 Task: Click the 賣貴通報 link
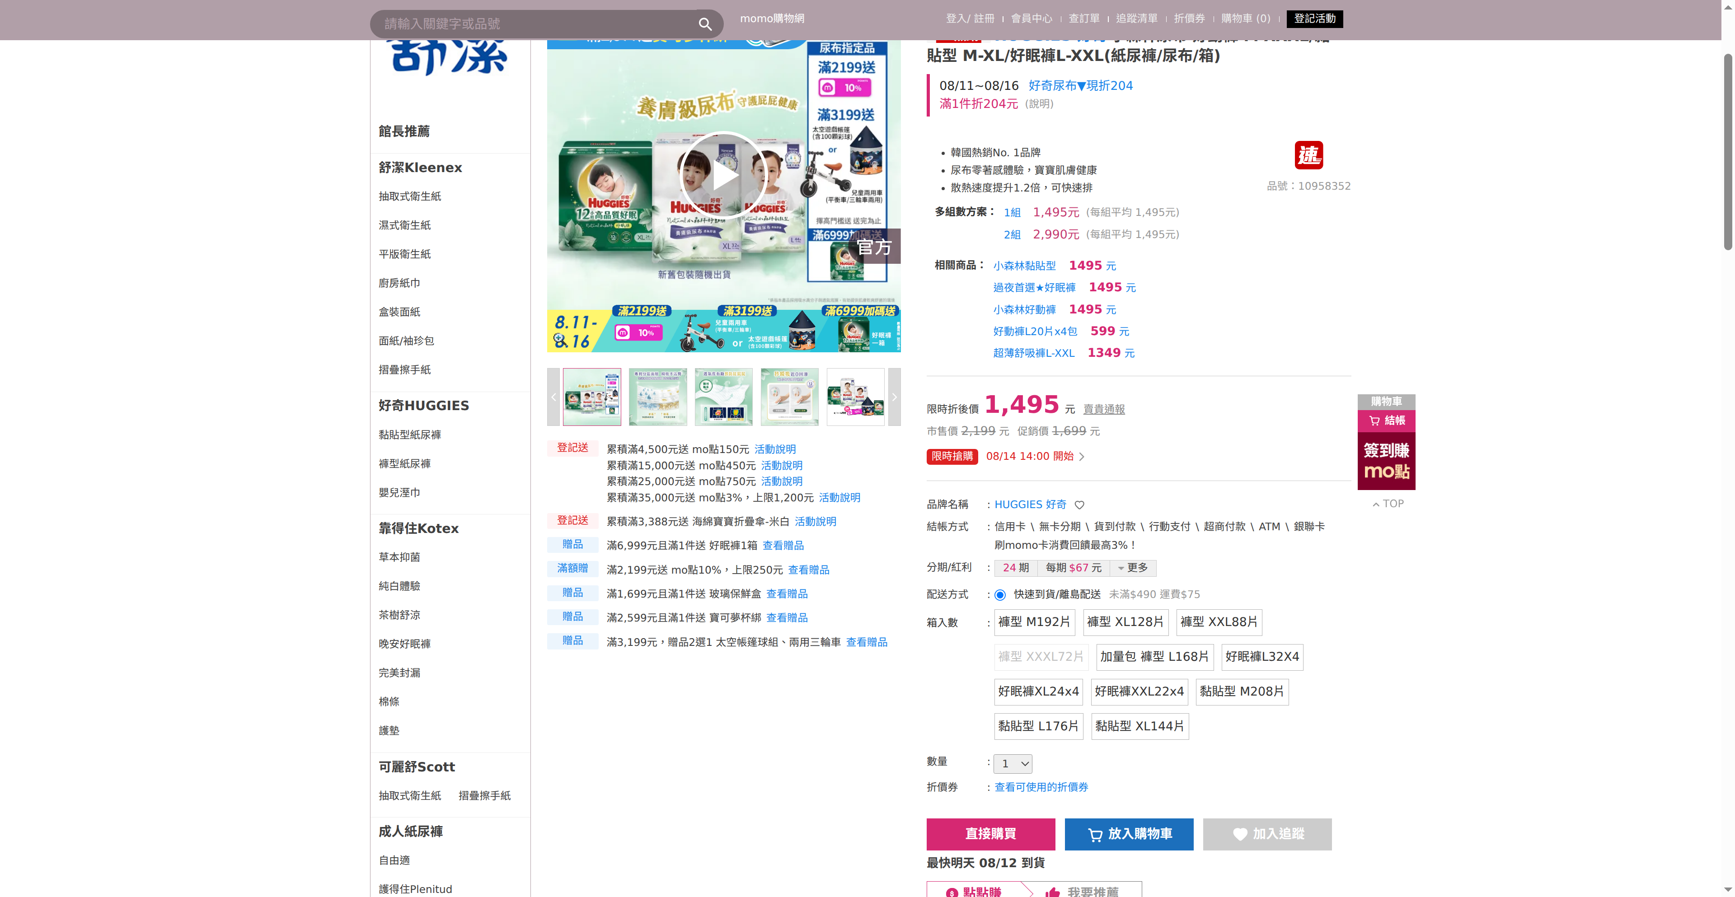(x=1104, y=410)
